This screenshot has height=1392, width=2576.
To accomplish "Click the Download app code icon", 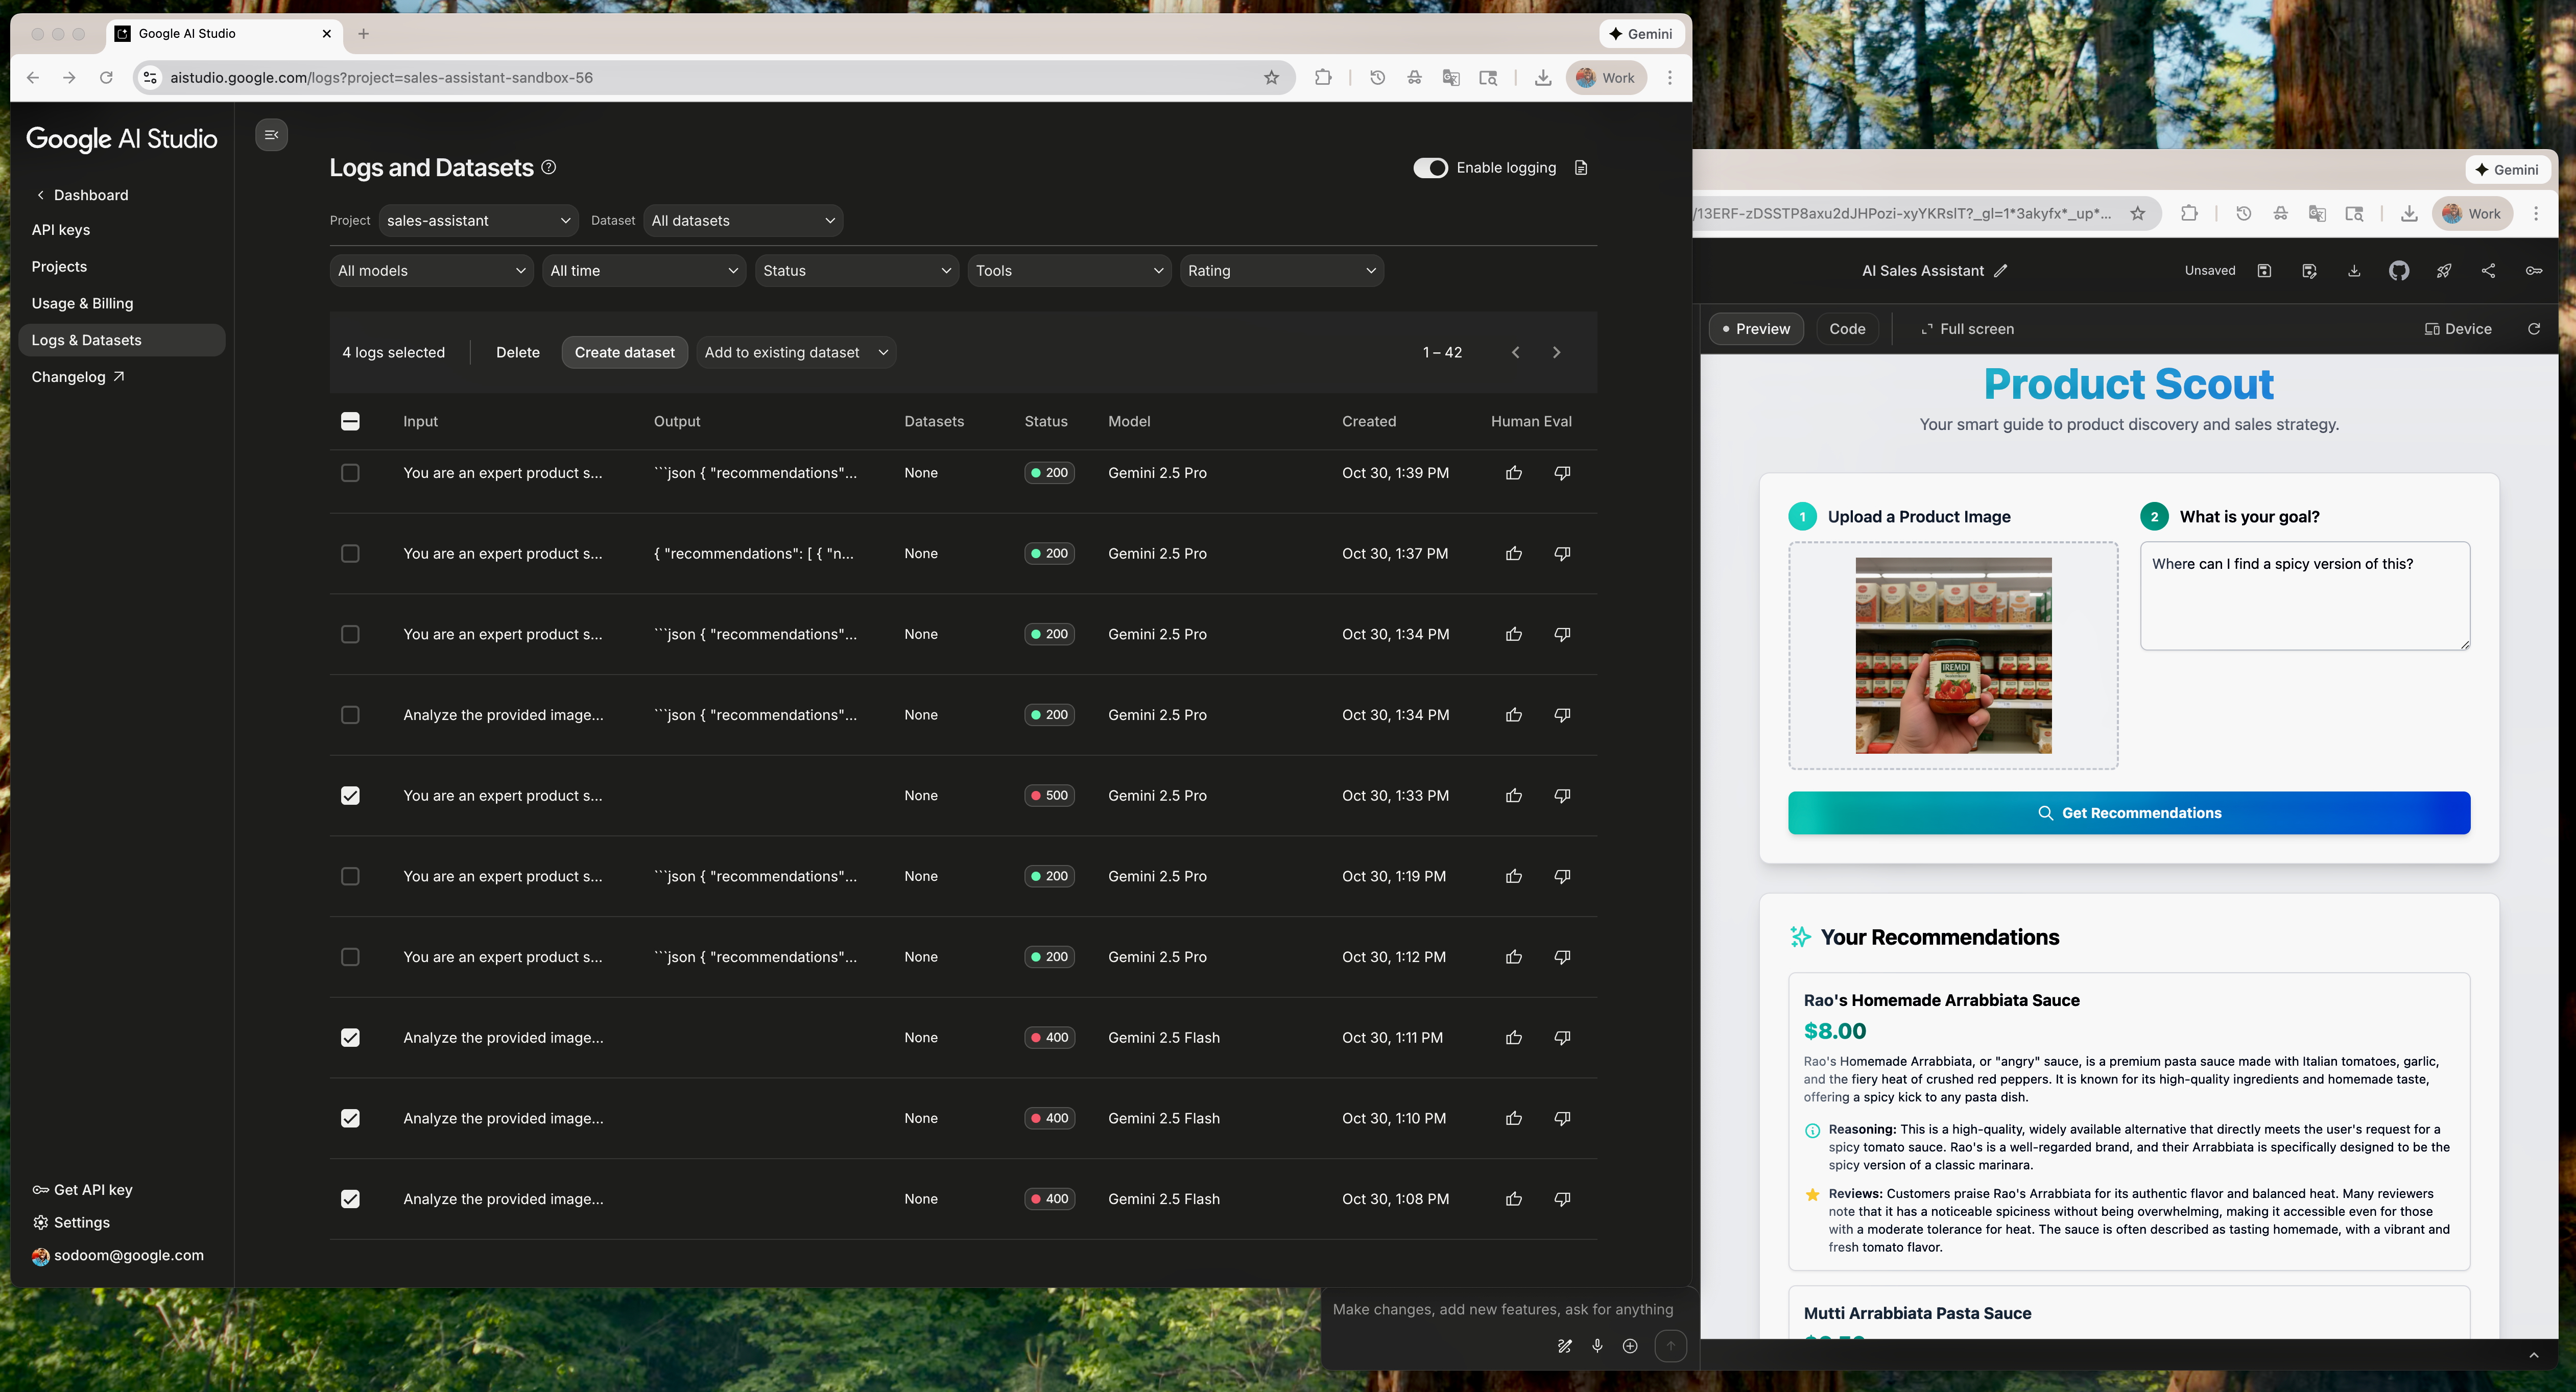I will tap(2353, 271).
